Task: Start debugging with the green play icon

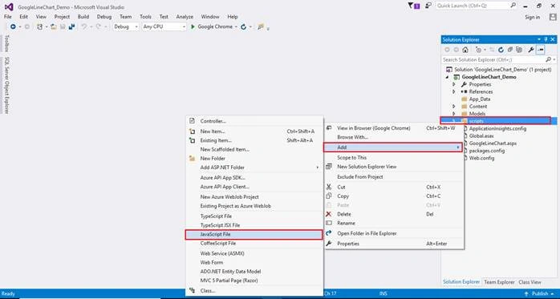Action: point(193,26)
